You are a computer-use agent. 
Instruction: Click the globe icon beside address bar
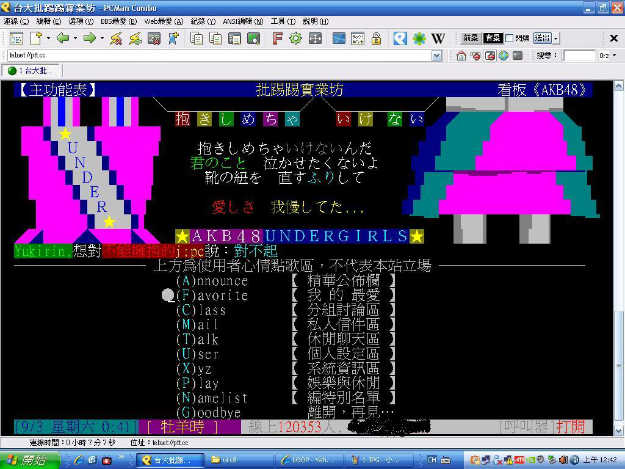504,56
